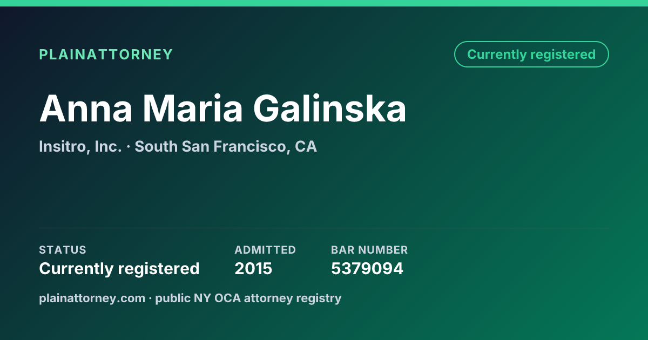Click the Currently registered status value

[119, 268]
